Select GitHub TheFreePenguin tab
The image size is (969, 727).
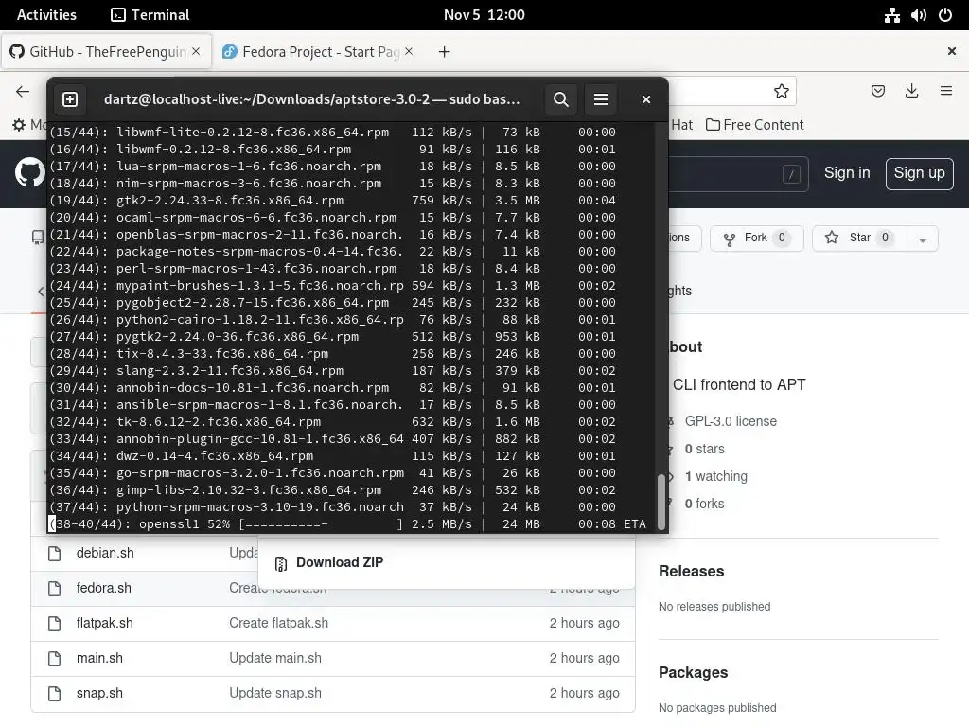(106, 51)
